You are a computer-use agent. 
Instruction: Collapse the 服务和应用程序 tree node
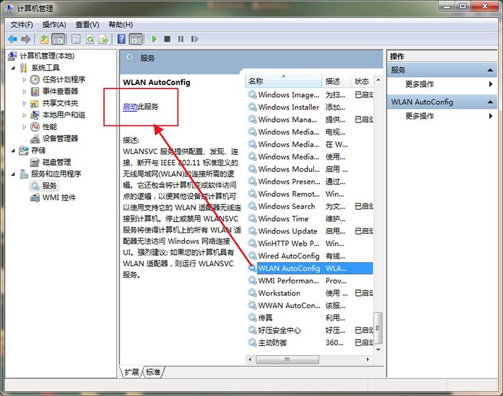(13, 174)
